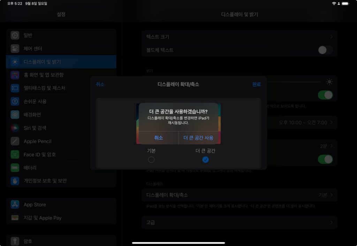Image resolution: width=357 pixels, height=246 pixels.
Task: Tap the Privacy & Security hand icon
Action: pos(15,181)
